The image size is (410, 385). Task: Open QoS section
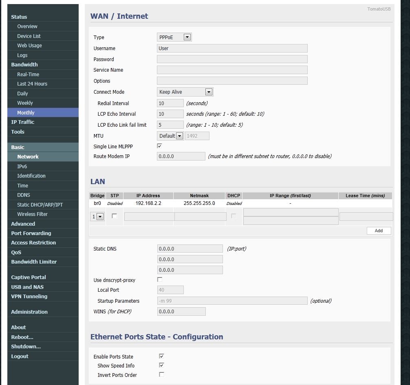tap(16, 252)
